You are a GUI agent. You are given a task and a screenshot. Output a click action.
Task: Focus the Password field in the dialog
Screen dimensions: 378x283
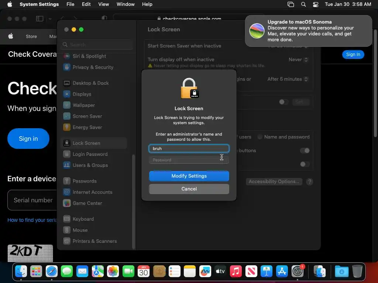coord(189,160)
